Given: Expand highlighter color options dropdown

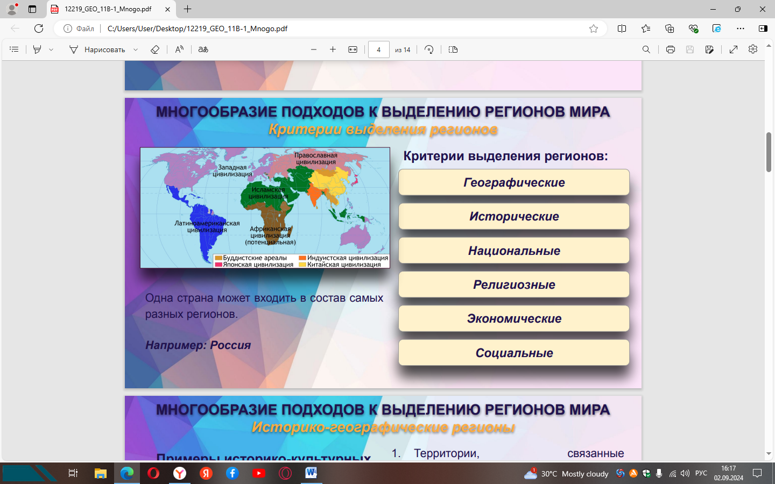Looking at the screenshot, I should pos(51,49).
